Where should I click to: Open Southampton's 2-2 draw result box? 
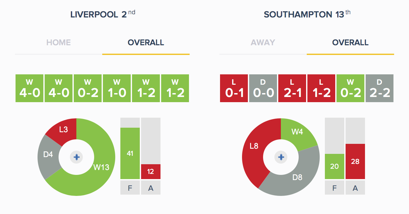tap(380, 88)
